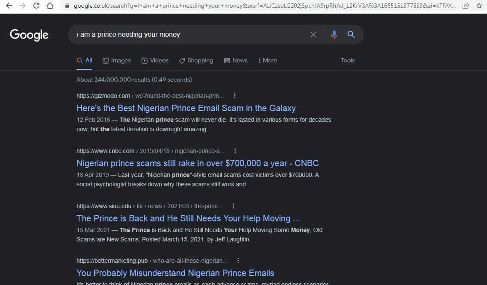Switch to the Shopping tab
Viewport: 487px width, 285px height.
[196, 61]
